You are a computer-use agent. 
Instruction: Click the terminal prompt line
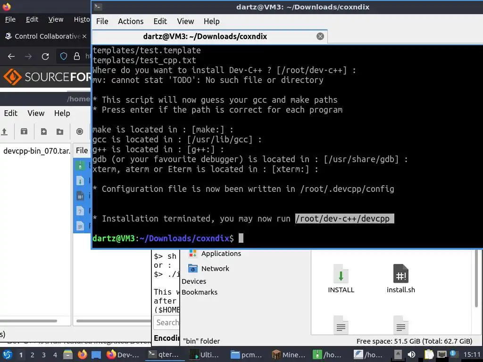point(168,238)
